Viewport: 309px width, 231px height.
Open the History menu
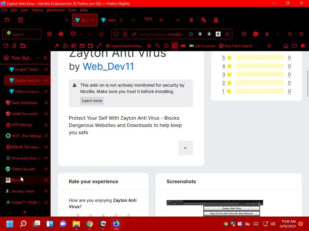37,10
